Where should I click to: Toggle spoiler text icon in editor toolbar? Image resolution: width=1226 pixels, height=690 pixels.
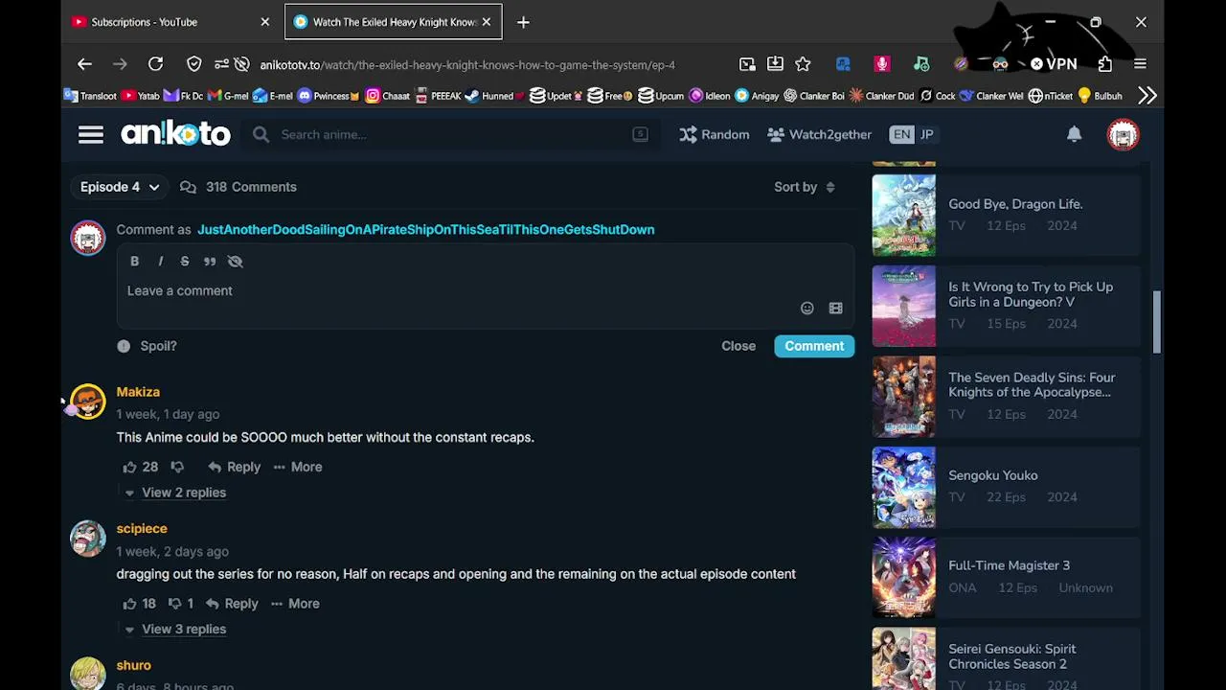[x=235, y=261]
